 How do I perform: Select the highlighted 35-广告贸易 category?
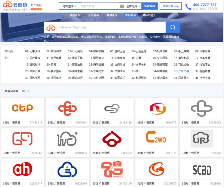[181, 71]
